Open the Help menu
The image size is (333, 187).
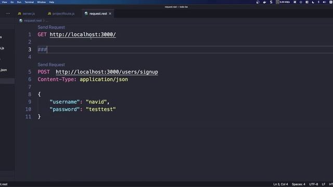(x=52, y=2)
